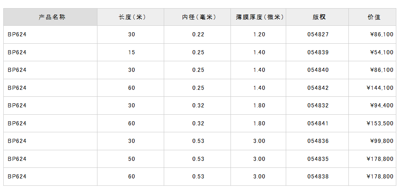Click the ¥54,100 price cell
The image size is (400, 196).
pyautogui.click(x=381, y=52)
